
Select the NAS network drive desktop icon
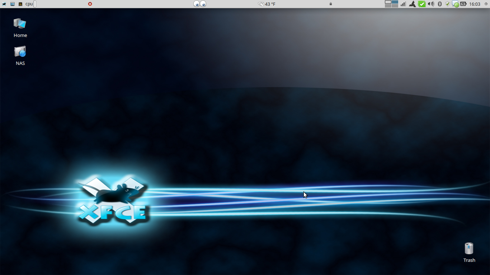20,52
